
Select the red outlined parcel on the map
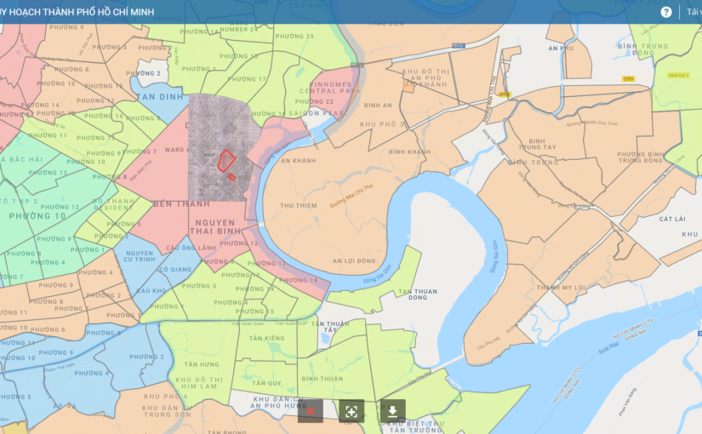point(226,161)
